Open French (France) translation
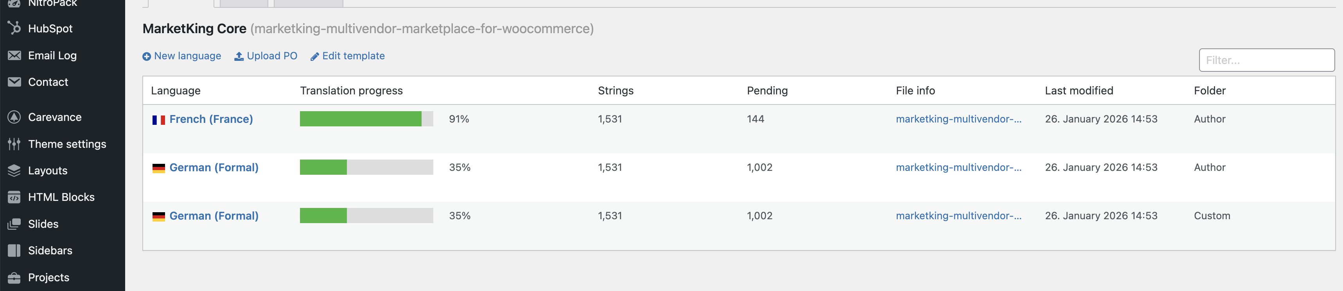The image size is (1343, 291). [x=211, y=119]
